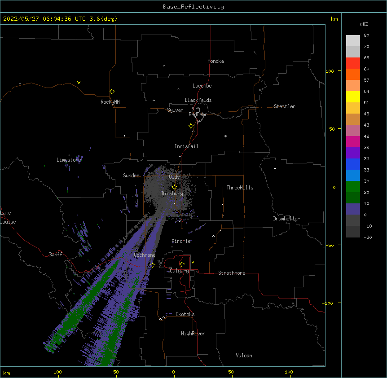Image resolution: width=387 pixels, height=378 pixels.
Task: Click the RedDeer city label
Action: [x=198, y=114]
